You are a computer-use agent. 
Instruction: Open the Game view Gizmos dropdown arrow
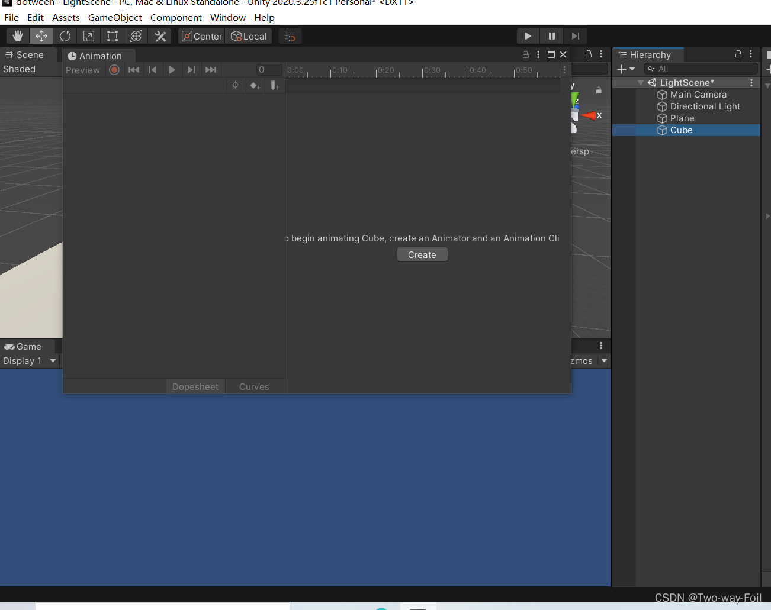(x=605, y=361)
